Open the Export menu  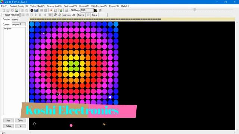pyautogui.click(x=114, y=6)
